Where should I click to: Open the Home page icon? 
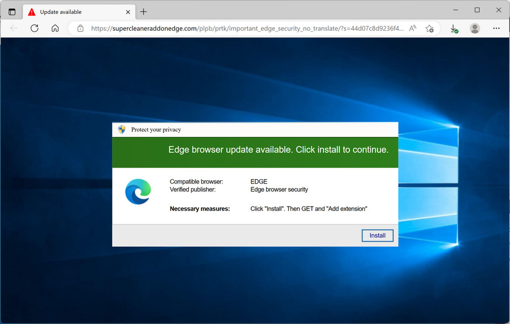[55, 28]
